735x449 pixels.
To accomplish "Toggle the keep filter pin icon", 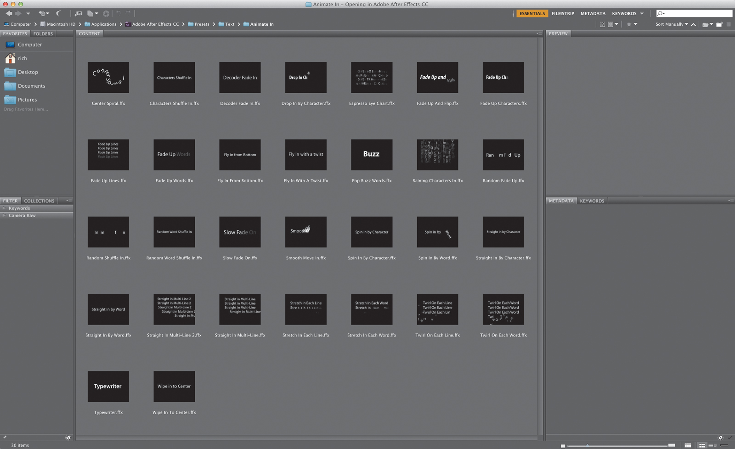I will pos(5,438).
